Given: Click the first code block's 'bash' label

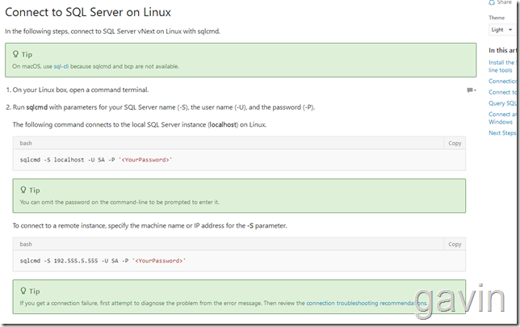Looking at the screenshot, I should click(26, 143).
